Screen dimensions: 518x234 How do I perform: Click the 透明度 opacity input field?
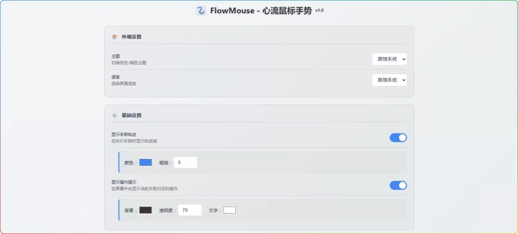click(190, 210)
